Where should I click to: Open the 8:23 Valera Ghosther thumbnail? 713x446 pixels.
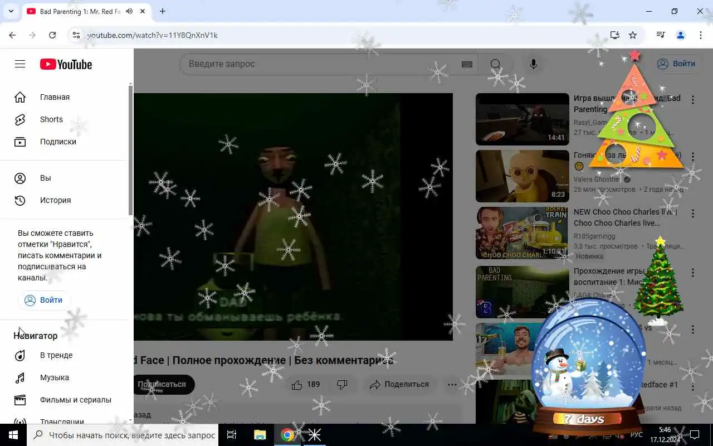click(x=522, y=176)
